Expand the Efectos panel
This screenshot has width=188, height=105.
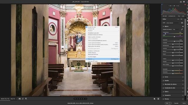163,99
